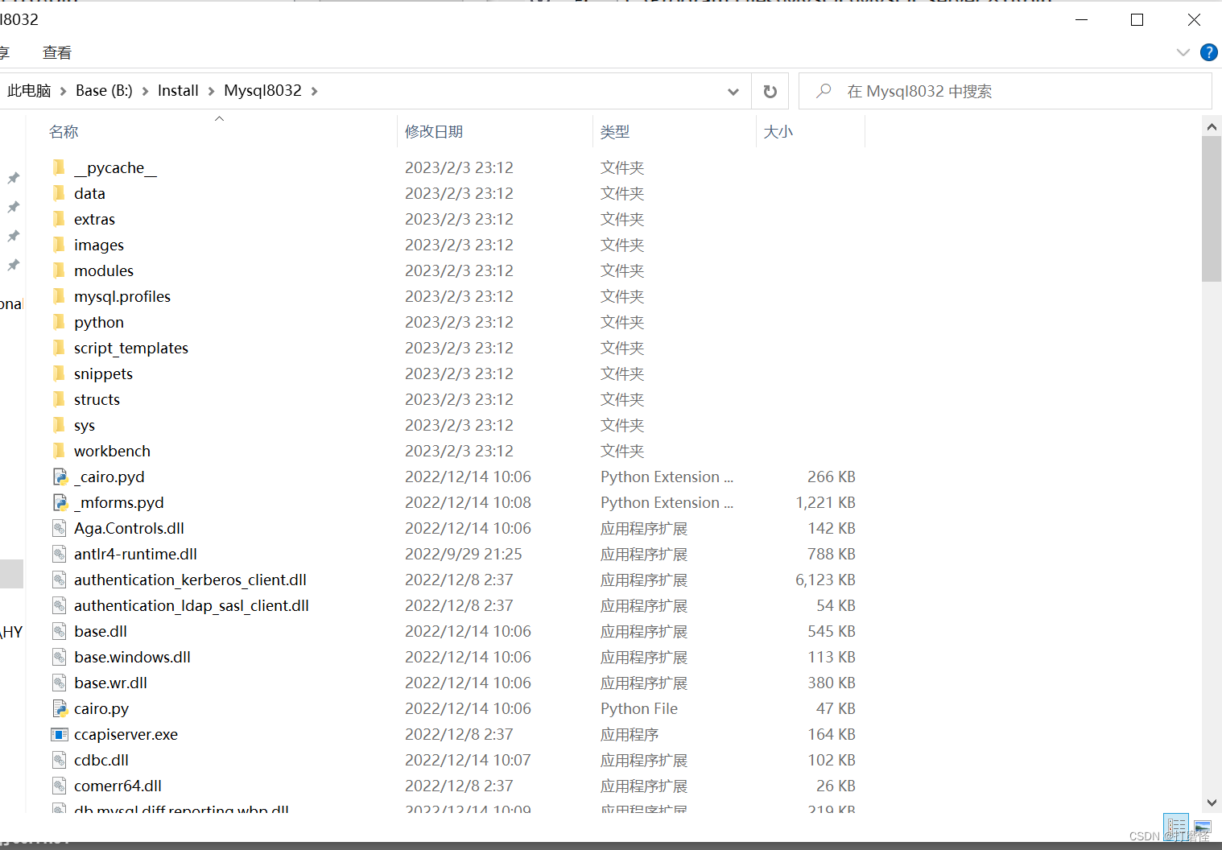Click the 2022/9/29 21:25 date value

pos(463,554)
